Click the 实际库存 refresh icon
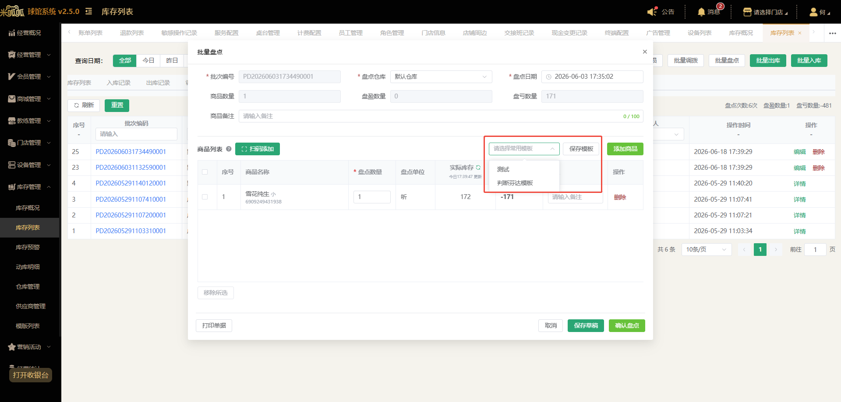Image resolution: width=841 pixels, height=402 pixels. point(478,168)
